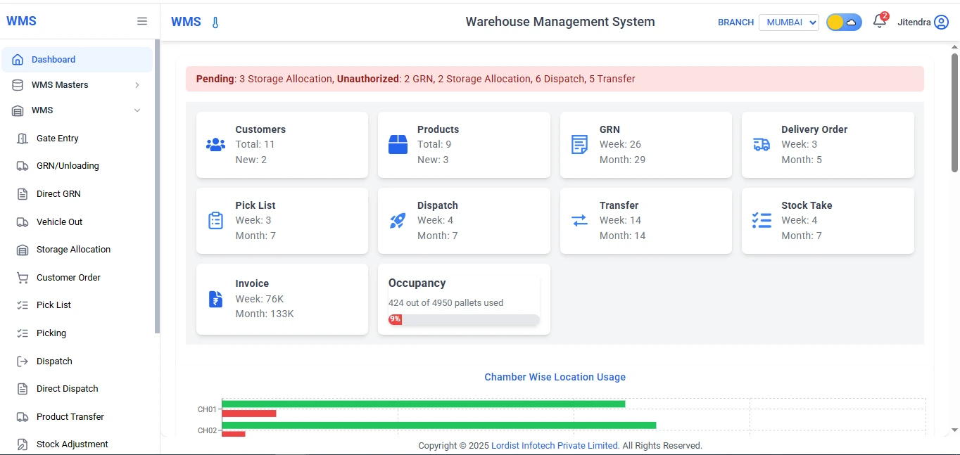Open GRN/Unloading from the sidebar icon
This screenshot has height=455, width=960.
[23, 165]
